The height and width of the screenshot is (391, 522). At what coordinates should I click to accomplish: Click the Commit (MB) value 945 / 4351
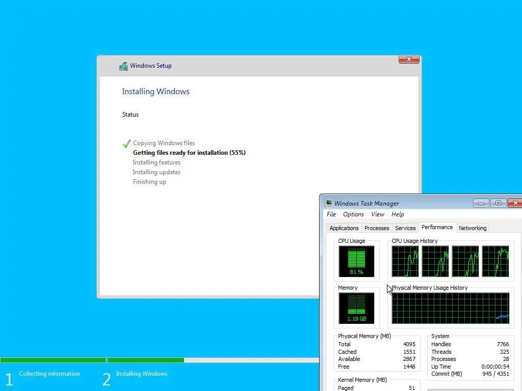coord(495,374)
